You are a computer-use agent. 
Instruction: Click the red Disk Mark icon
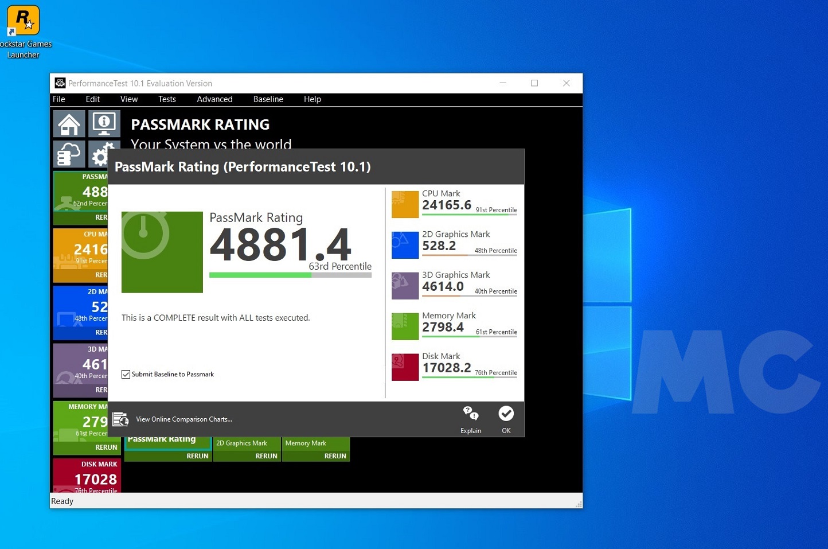click(x=405, y=368)
